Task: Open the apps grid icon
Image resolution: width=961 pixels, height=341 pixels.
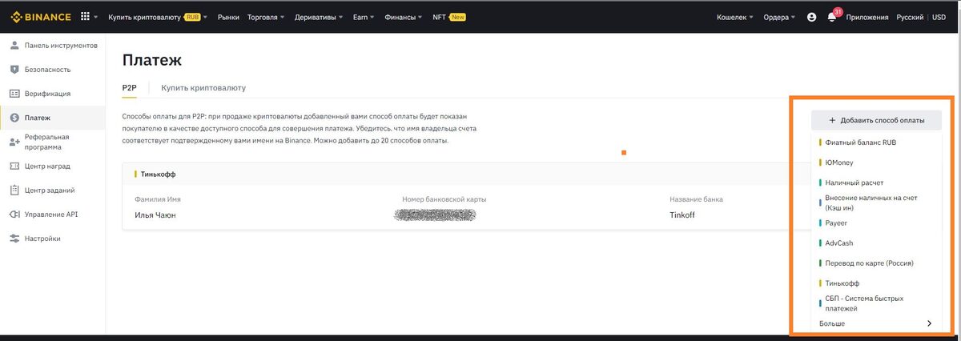Action: click(x=86, y=17)
